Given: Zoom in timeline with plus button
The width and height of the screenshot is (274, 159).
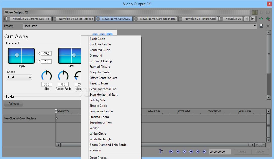Looking at the screenshot, I should 257,145.
